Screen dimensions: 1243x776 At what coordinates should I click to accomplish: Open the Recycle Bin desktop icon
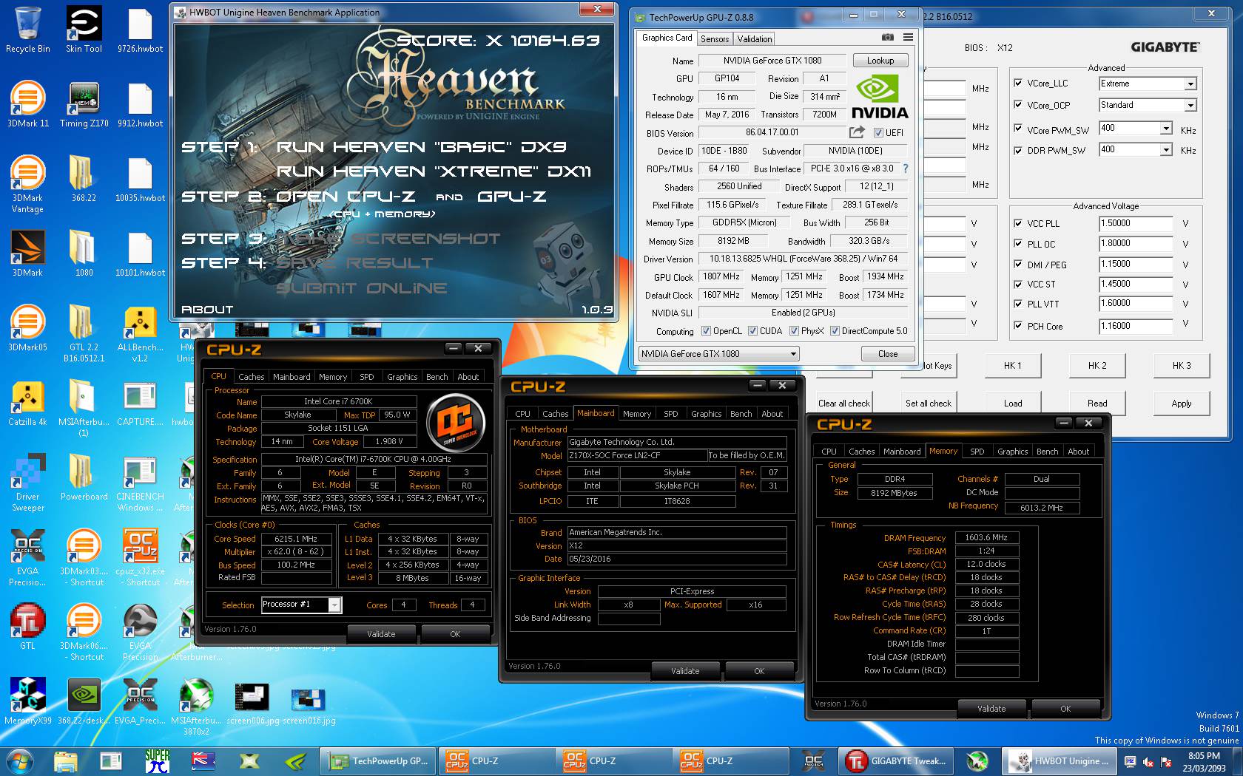tap(27, 30)
